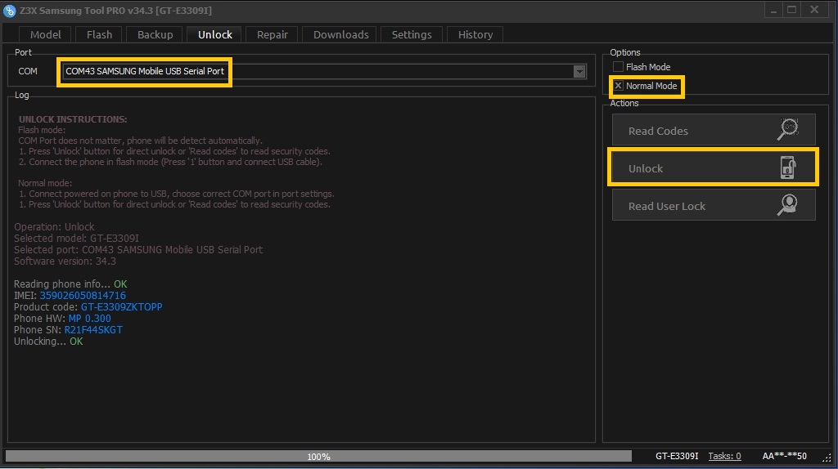
Task: Select the COM43 SAMSUNG Mobile USB Serial Port field
Action: pyautogui.click(x=324, y=72)
